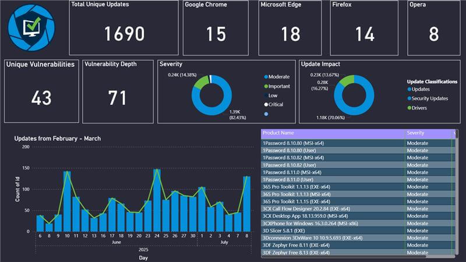This screenshot has height=262, width=466.
Task: Click the 0.23K (13.67%) Update Impact label
Action: (x=324, y=75)
